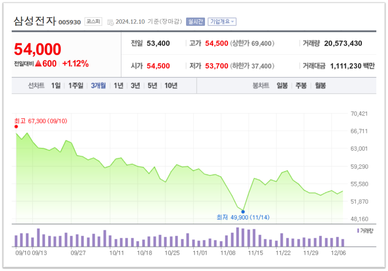Click the 11/15 date axis label

click(255, 253)
